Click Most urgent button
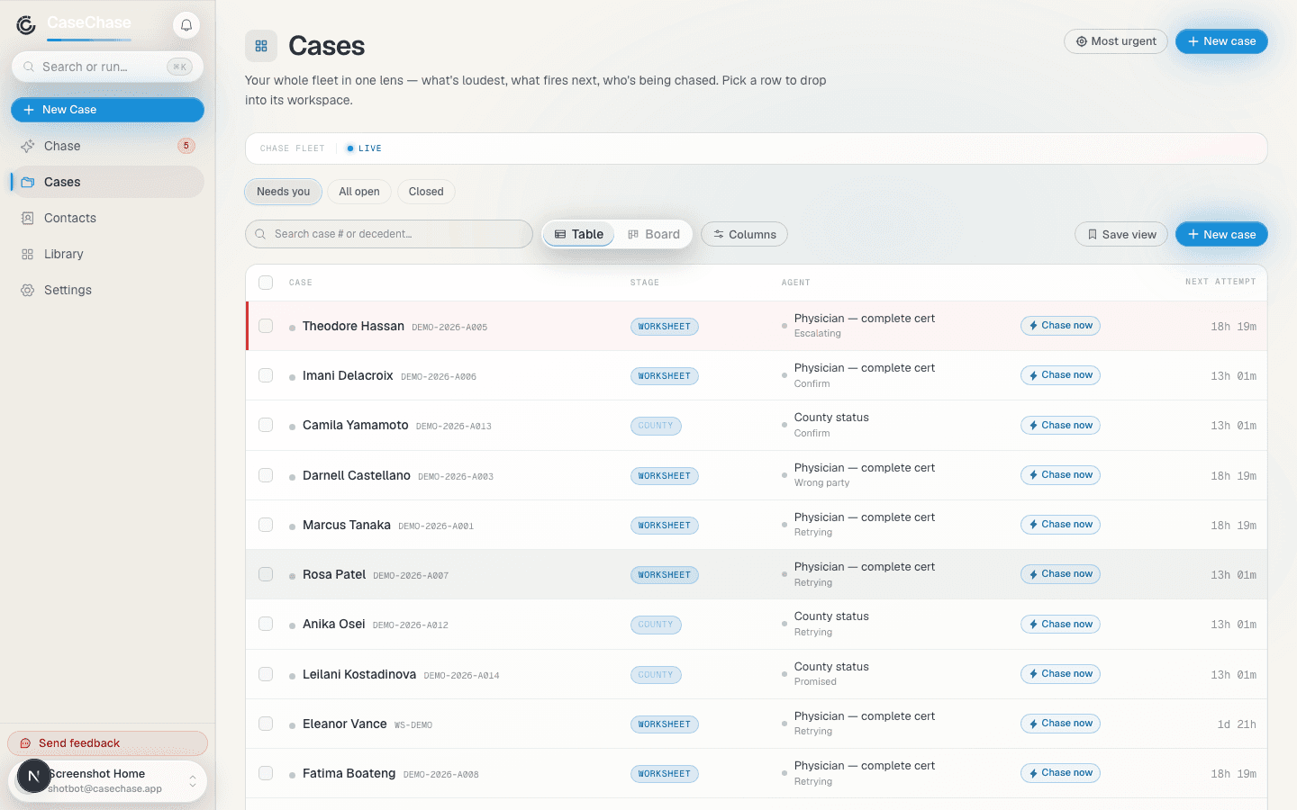 (1116, 41)
